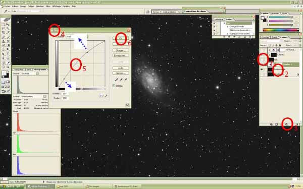Select the Zoom magnifier tool

(x=8, y=67)
